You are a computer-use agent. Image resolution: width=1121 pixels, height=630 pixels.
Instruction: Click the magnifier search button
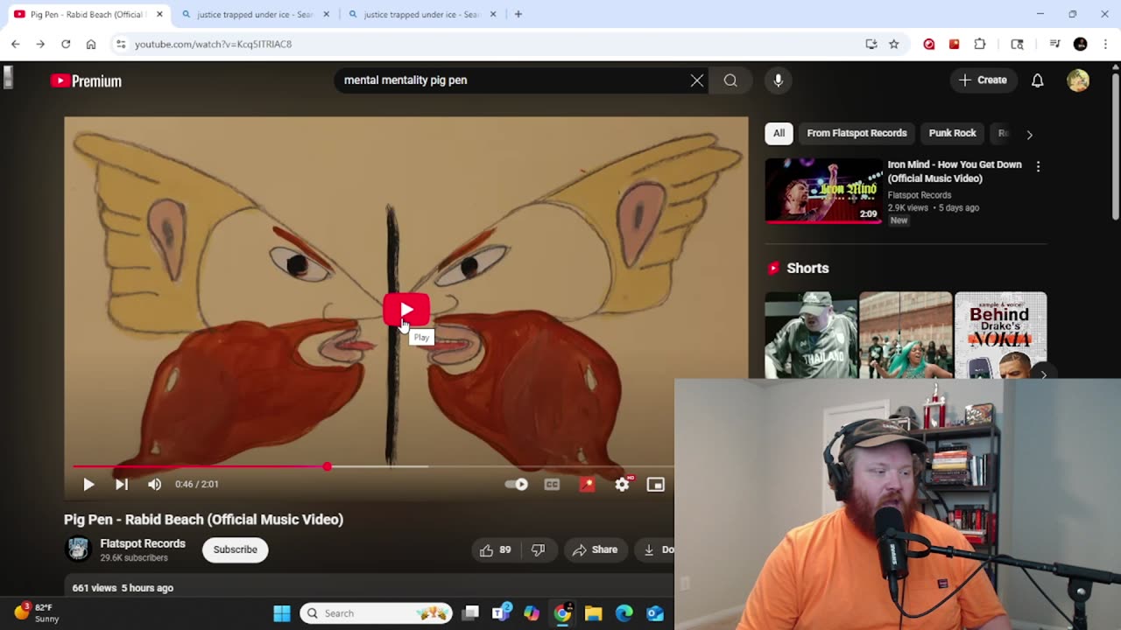tap(730, 80)
